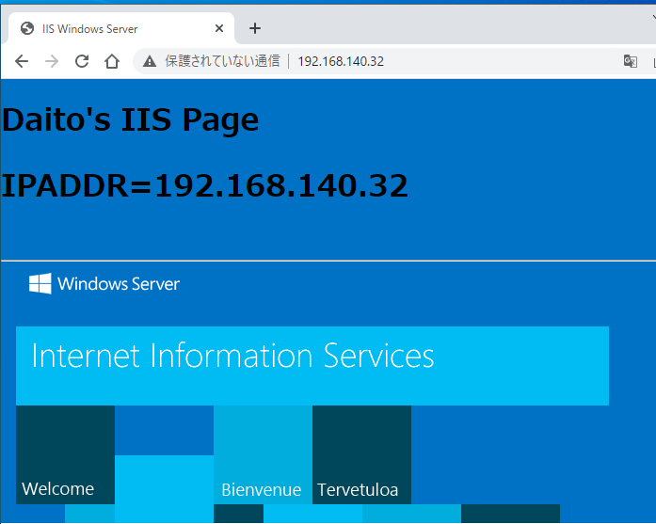Image resolution: width=656 pixels, height=524 pixels.
Task: Click the 保護されていない通信 security label
Action: pyautogui.click(x=222, y=61)
